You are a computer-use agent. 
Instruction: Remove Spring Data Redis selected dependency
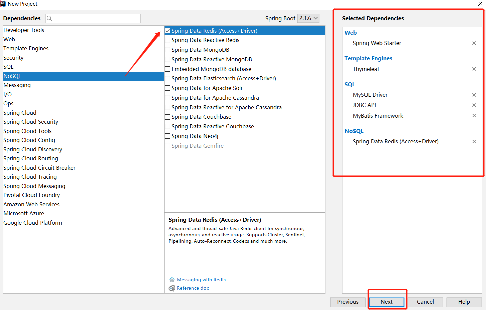[x=474, y=142]
